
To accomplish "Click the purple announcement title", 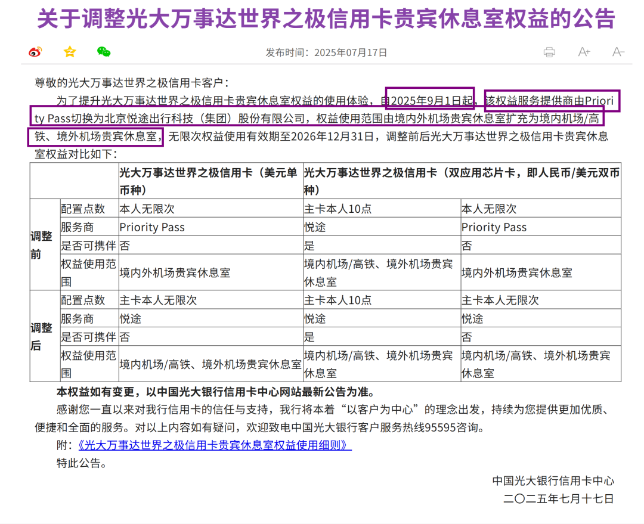I will 326,18.
